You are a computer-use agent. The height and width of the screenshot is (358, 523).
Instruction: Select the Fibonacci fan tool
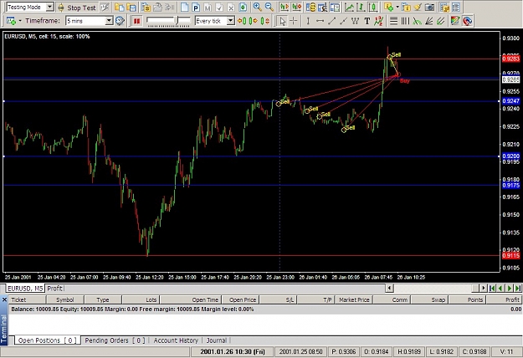[x=428, y=21]
